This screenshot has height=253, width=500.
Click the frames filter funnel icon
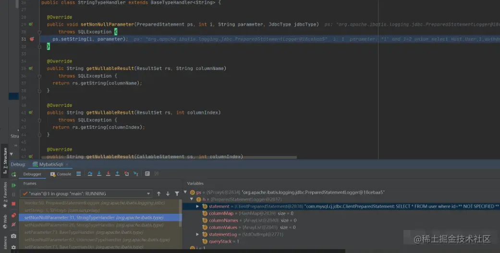tap(177, 194)
